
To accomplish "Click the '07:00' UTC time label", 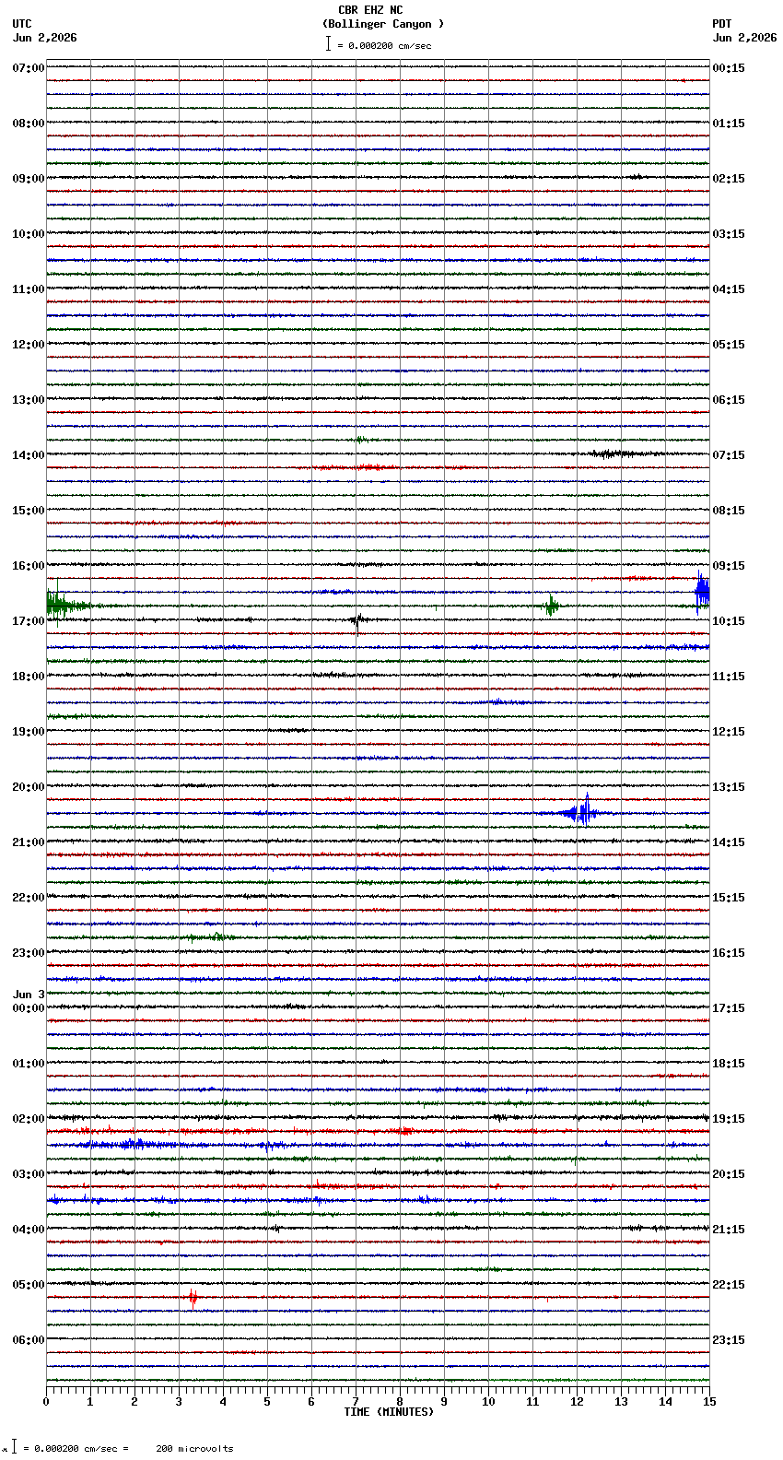I will 29,68.
